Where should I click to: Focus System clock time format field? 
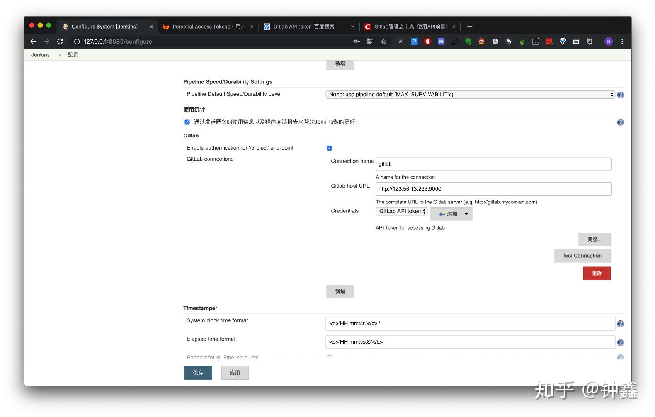[x=470, y=324]
